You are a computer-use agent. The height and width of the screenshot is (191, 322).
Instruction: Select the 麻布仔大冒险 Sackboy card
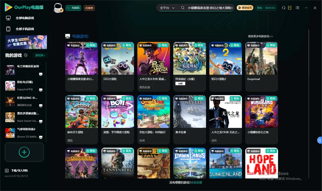click(x=81, y=120)
